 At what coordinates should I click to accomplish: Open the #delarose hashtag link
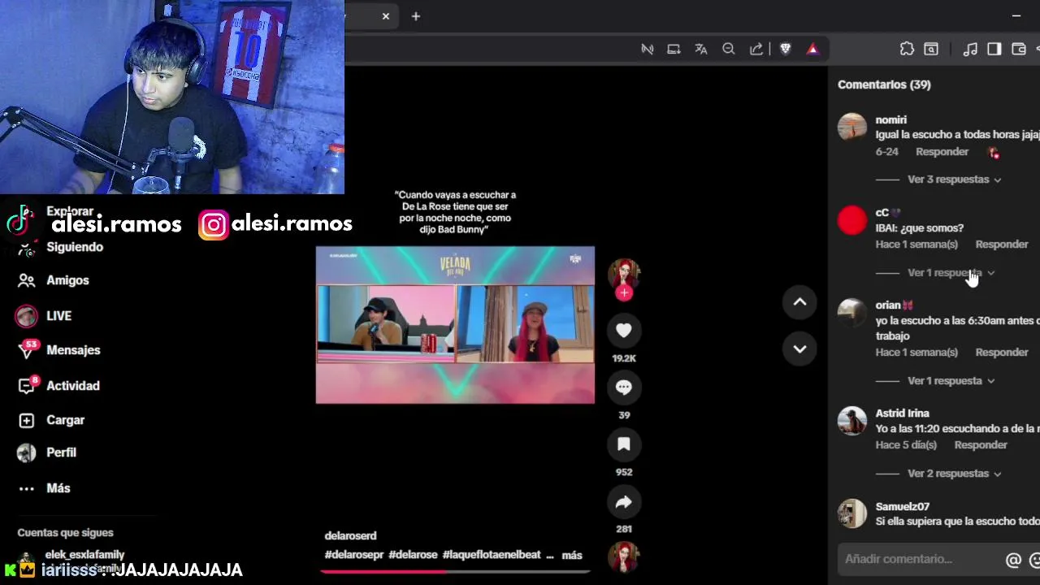pos(413,555)
